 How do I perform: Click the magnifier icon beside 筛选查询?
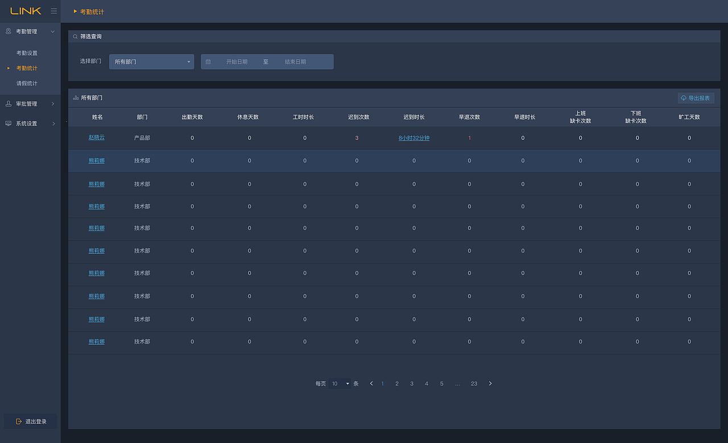tap(75, 36)
